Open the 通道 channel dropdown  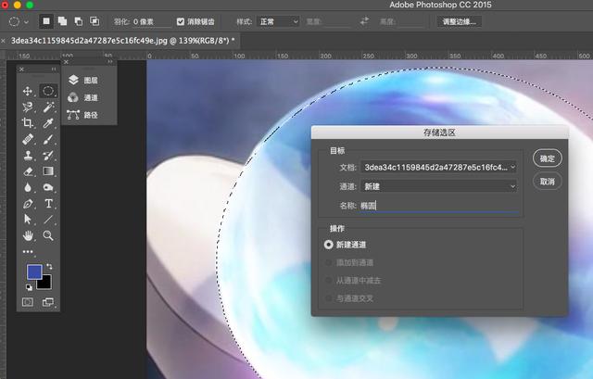click(438, 186)
